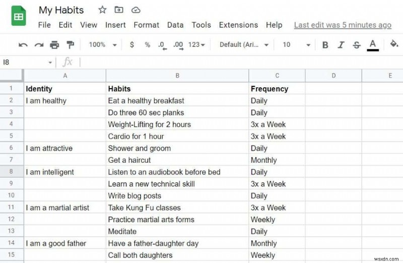This screenshot has width=403, height=263.
Task: Toggle bold formatting
Action: point(325,45)
